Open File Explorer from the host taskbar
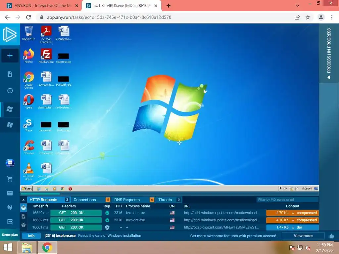 (x=27, y=247)
